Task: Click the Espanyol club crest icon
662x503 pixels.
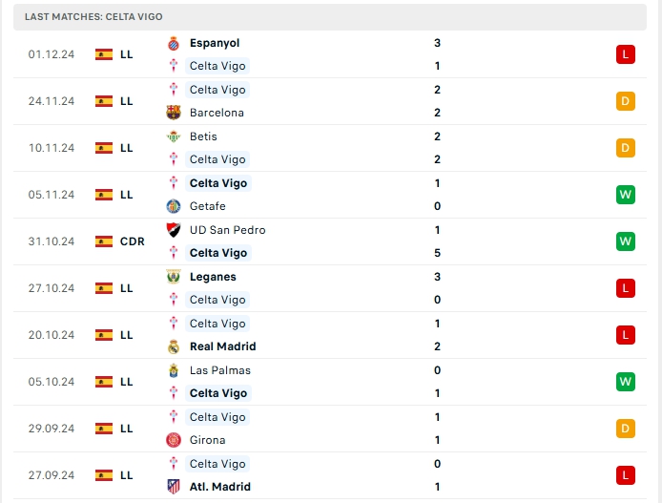Action: 174,43
